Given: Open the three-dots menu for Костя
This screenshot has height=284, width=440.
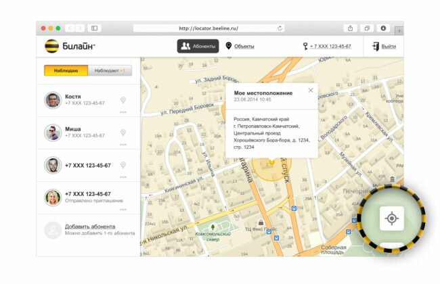Looking at the screenshot, I should (123, 112).
